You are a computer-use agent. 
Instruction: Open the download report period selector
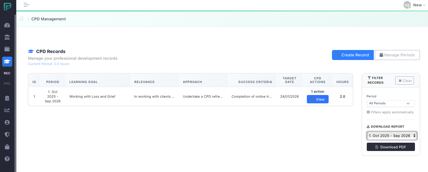tap(392, 136)
